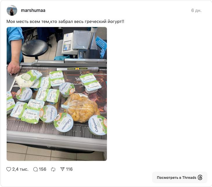Image resolution: width=212 pixels, height=187 pixels.
Task: Open the marshumaa username link
Action: 33,10
